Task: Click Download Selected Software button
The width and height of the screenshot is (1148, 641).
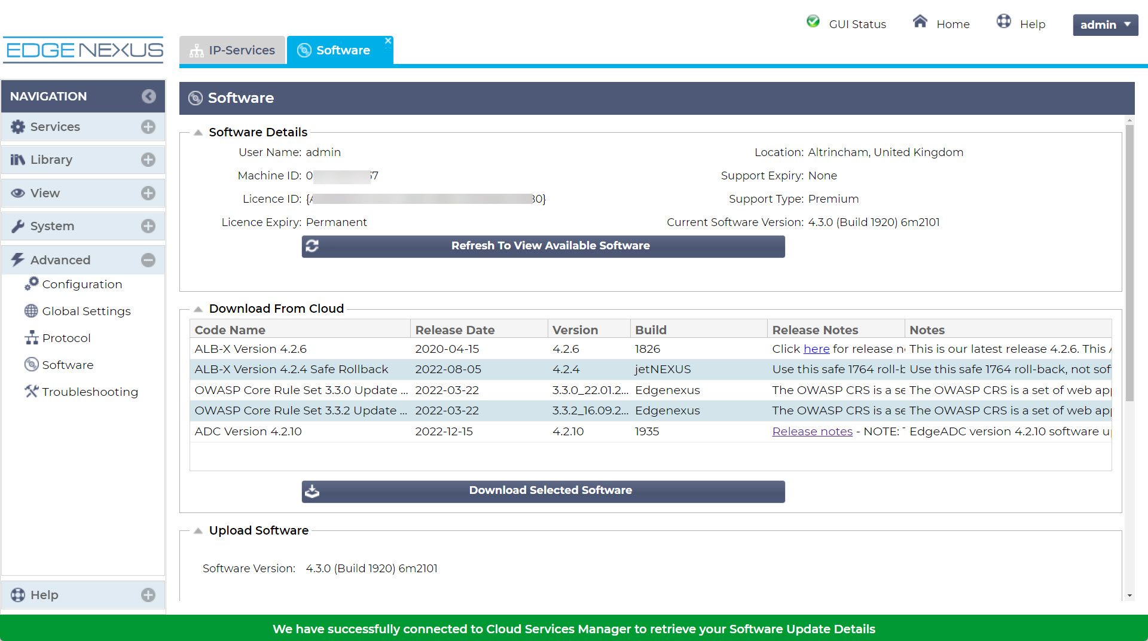Action: click(x=543, y=492)
